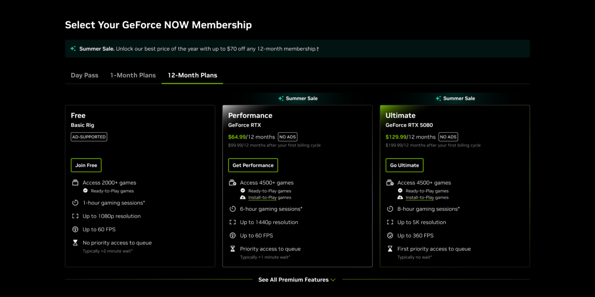Switch to the Day Pass tab
The height and width of the screenshot is (297, 595).
[85, 75]
